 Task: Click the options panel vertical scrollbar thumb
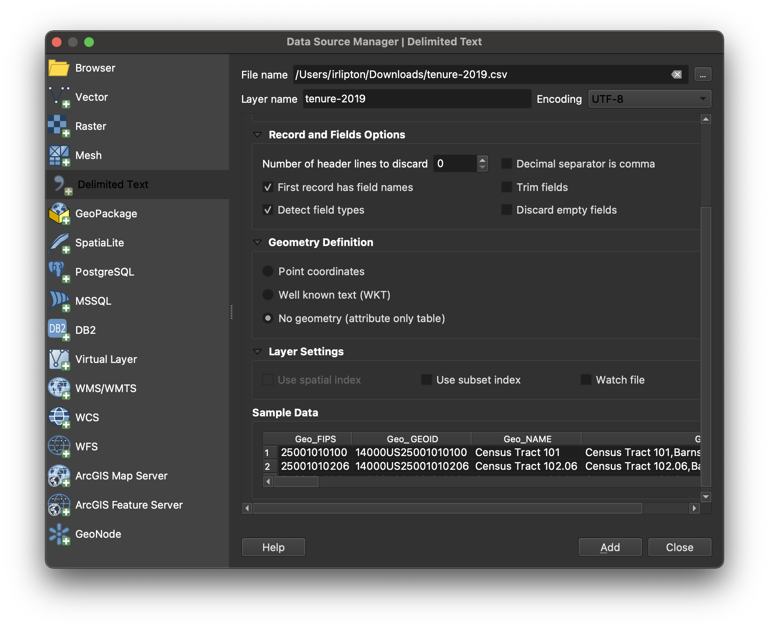[706, 346]
